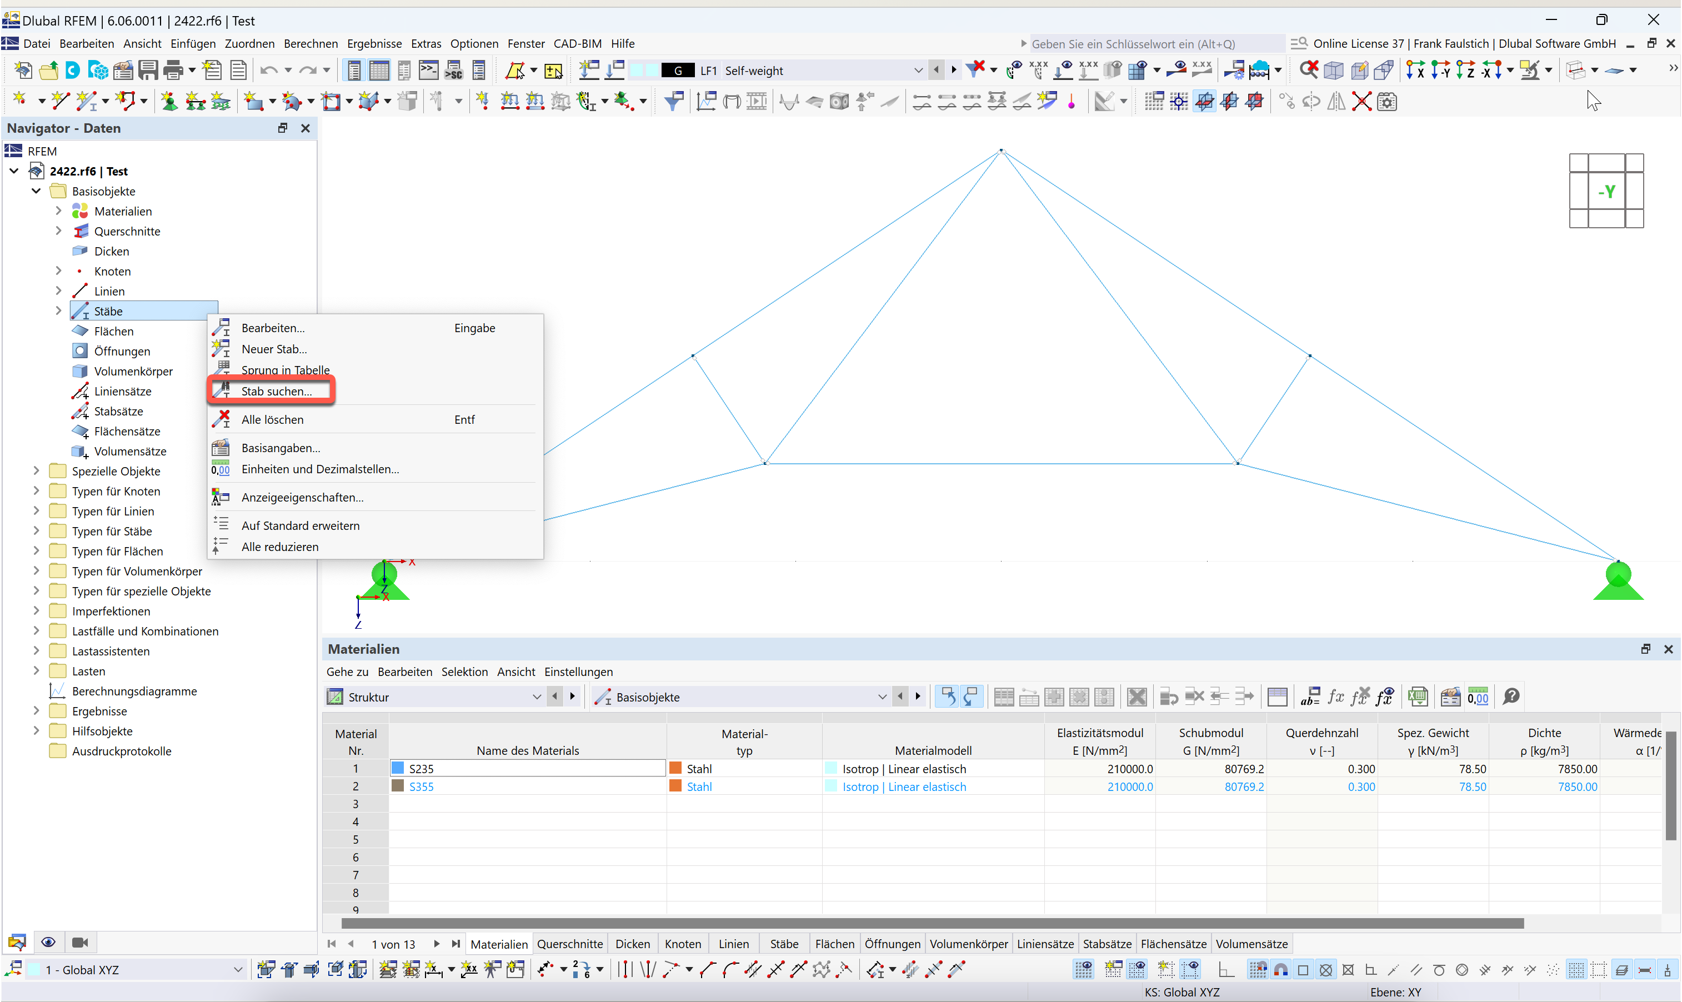Viewport: 1682px width, 1002px height.
Task: Open the Extras menu
Action: coord(425,43)
